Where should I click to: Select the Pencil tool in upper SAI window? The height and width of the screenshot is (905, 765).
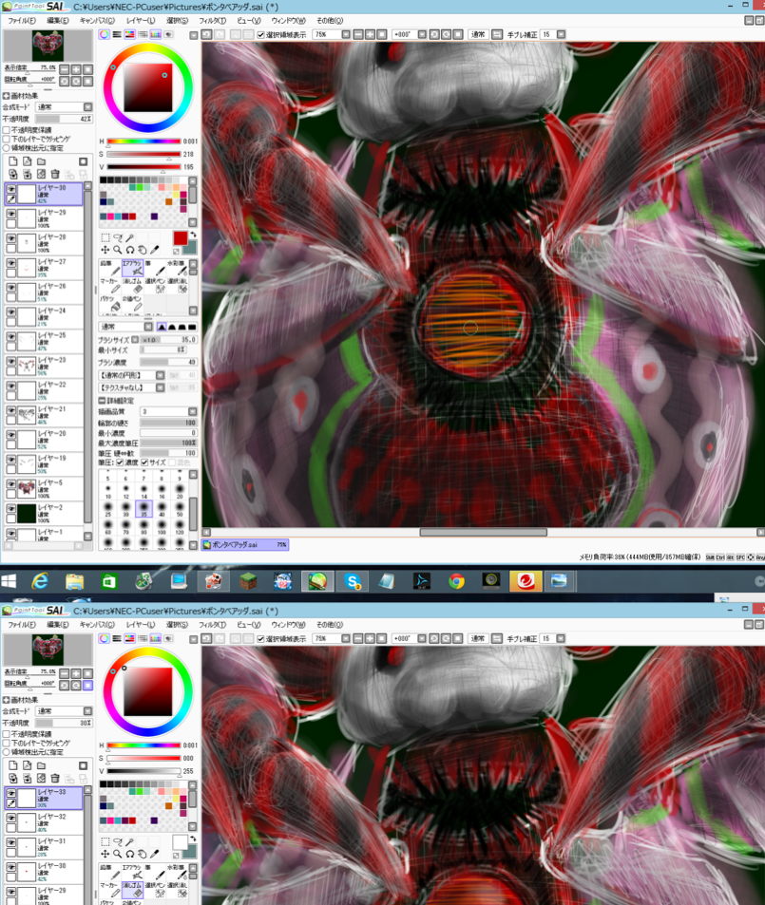[110, 268]
